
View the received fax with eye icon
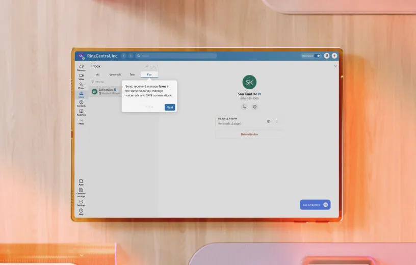tap(269, 121)
